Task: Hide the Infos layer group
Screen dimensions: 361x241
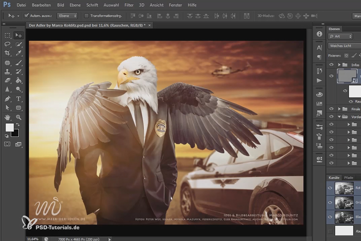Action: click(331, 65)
